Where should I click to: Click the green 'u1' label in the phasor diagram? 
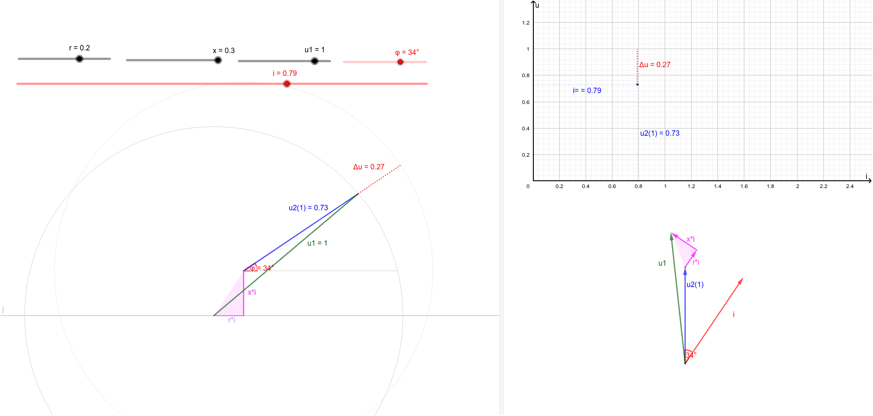pyautogui.click(x=662, y=263)
